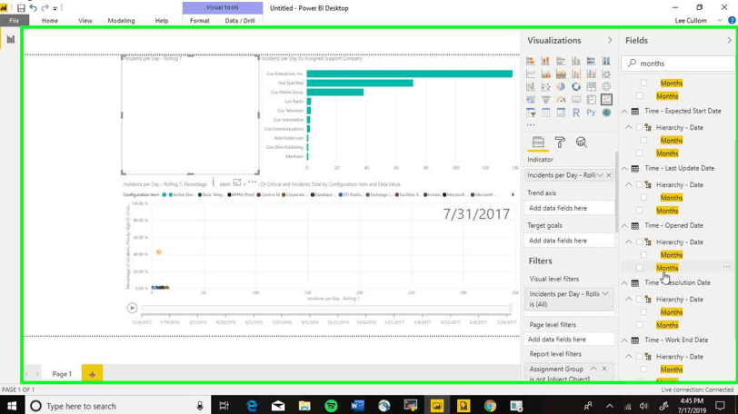Select the Matrix visualization

(561, 113)
